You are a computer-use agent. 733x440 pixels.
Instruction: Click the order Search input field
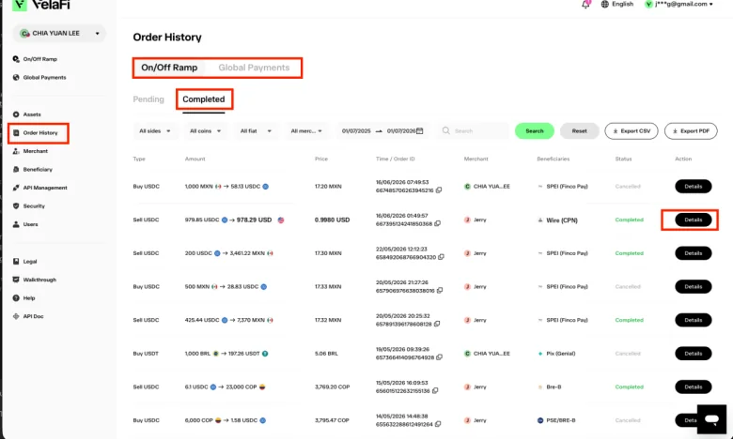click(x=473, y=131)
